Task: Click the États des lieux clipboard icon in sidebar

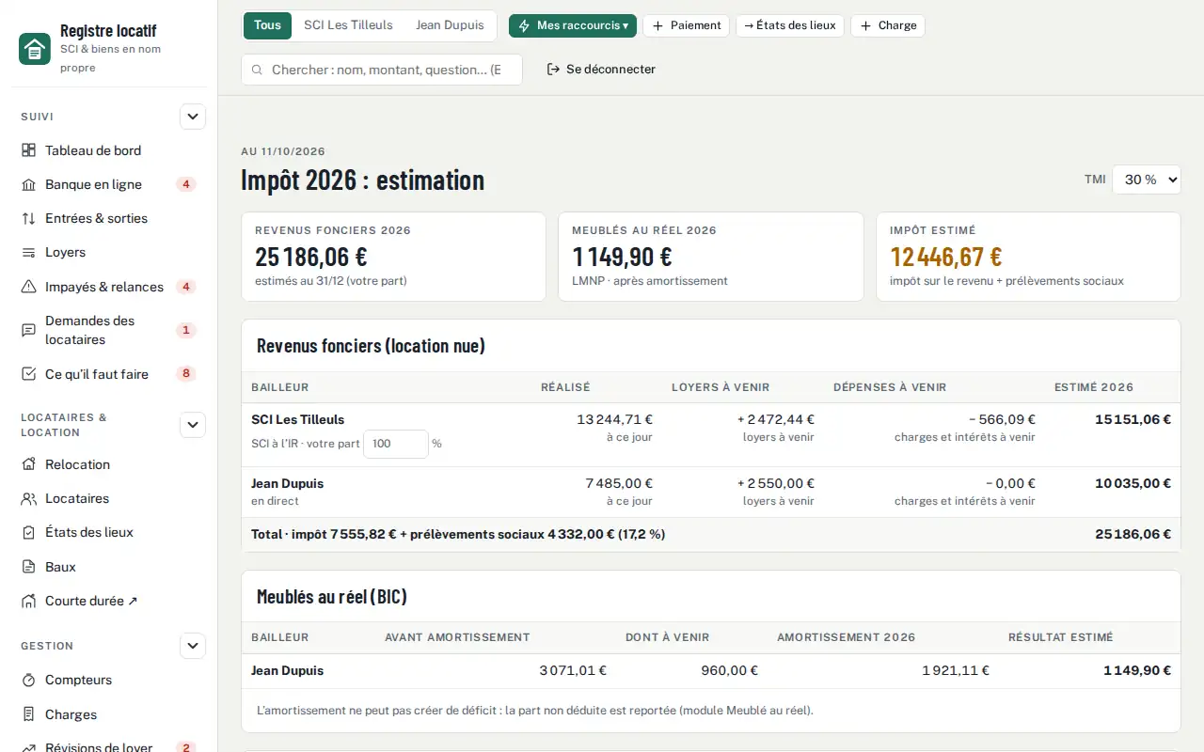Action: coord(28,532)
